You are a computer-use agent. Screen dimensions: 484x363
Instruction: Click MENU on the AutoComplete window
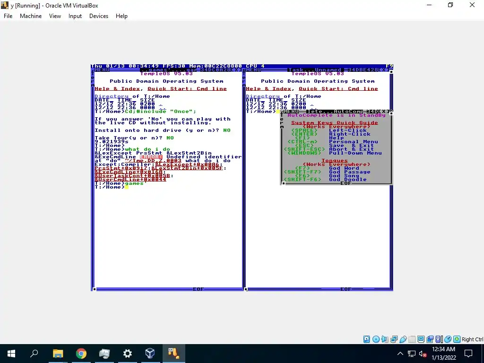coord(291,111)
